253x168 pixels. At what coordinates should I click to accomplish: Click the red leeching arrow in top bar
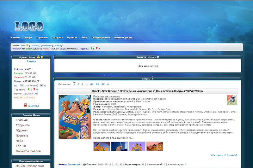tap(97, 48)
